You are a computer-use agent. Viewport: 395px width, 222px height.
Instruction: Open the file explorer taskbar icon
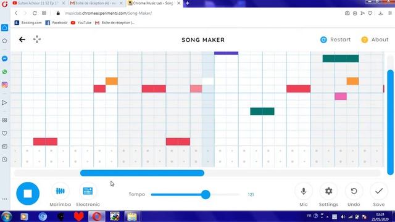tap(131, 216)
